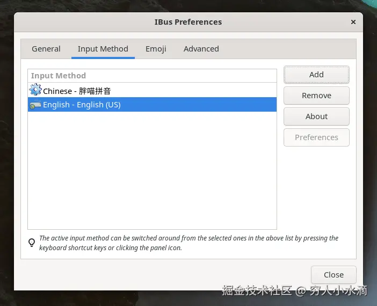
Task: Click the Input Method column header
Action: (152, 76)
